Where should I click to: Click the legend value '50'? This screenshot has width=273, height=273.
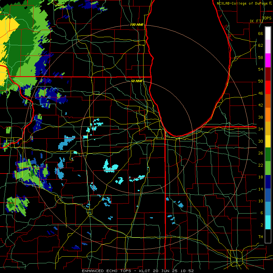pyautogui.click(x=261, y=81)
